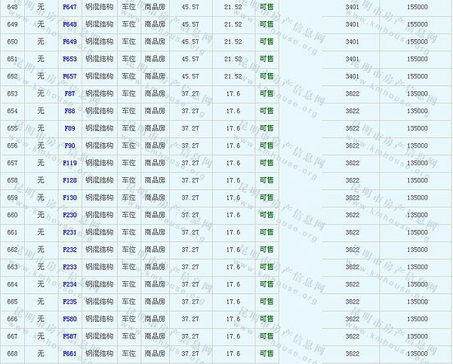Open unit link F647
453x364 pixels.
tap(69, 7)
